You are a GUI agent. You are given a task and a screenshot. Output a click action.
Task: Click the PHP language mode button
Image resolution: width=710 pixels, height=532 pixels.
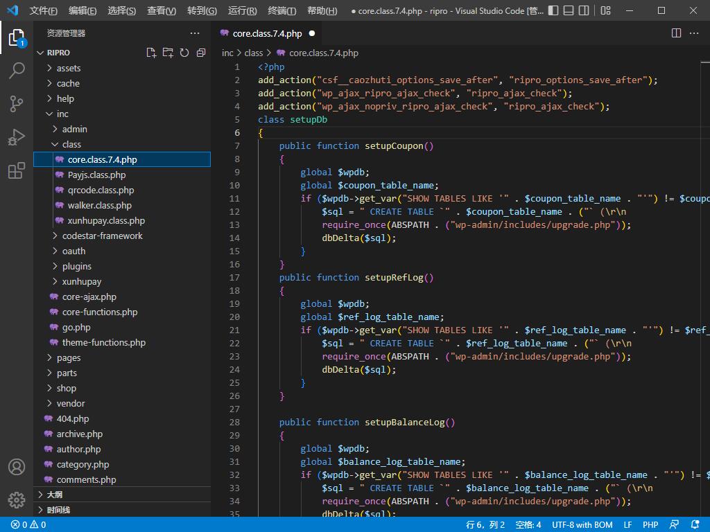click(650, 525)
